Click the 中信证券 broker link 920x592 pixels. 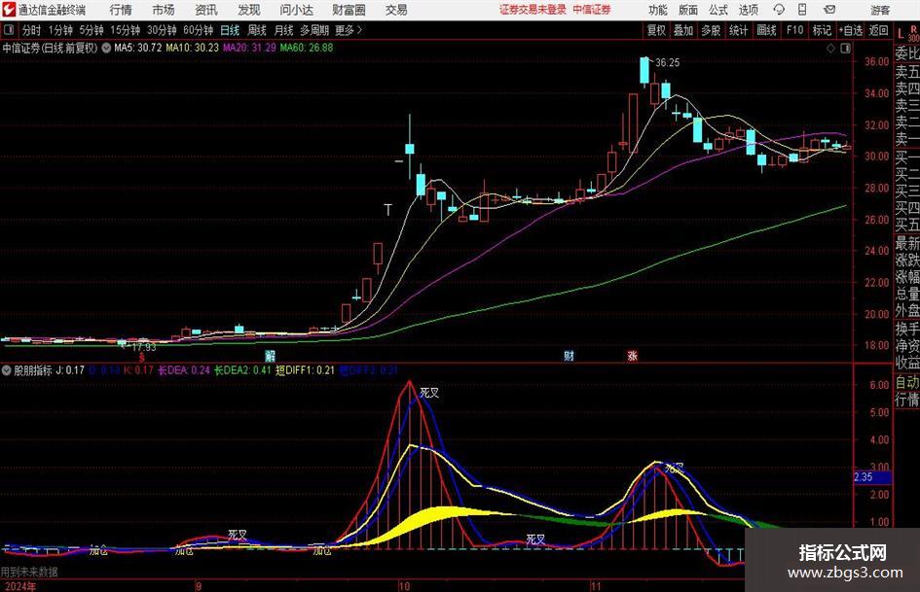(592, 10)
